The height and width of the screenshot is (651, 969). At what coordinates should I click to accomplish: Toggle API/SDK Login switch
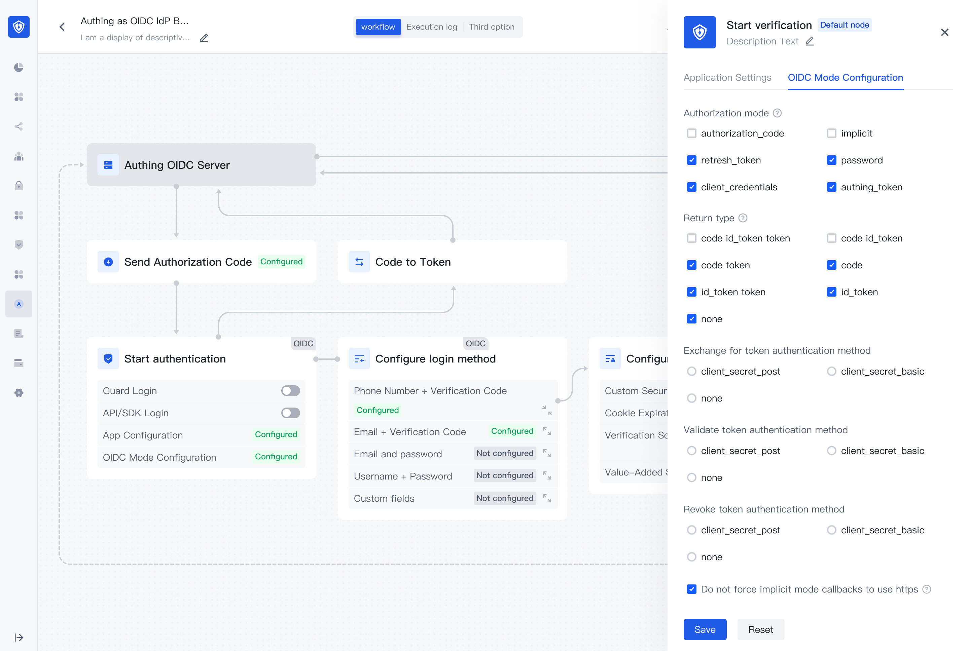click(290, 413)
